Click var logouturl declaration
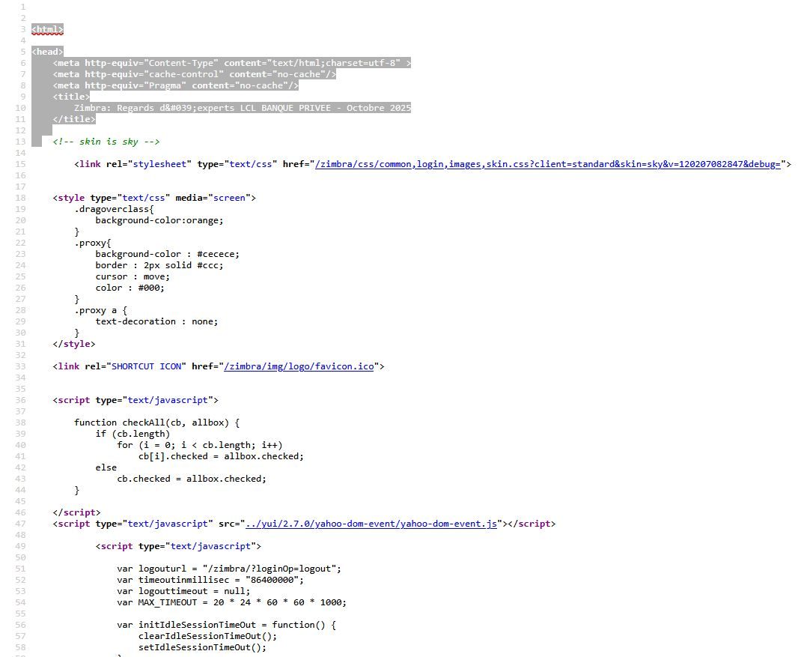Viewport: 807px width, 657px height. pyautogui.click(x=229, y=569)
